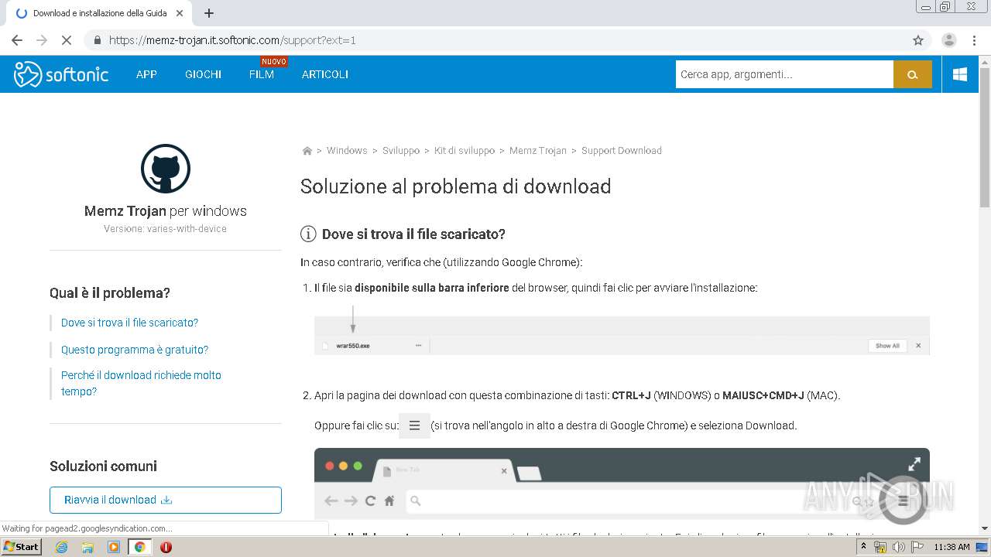This screenshot has width=991, height=557.
Task: Click Questo programma è gratuito link
Action: (135, 350)
